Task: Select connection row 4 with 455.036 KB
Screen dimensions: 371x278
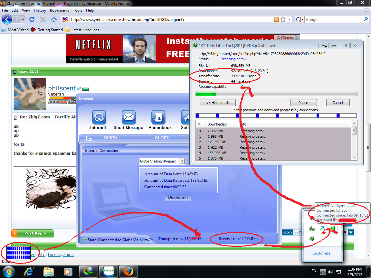Action: pyautogui.click(x=273, y=153)
